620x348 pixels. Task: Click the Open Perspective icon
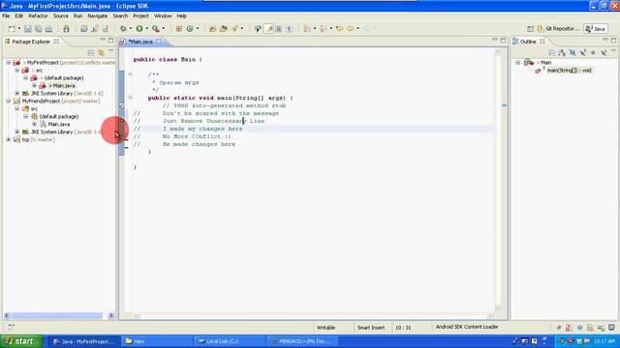pos(530,29)
